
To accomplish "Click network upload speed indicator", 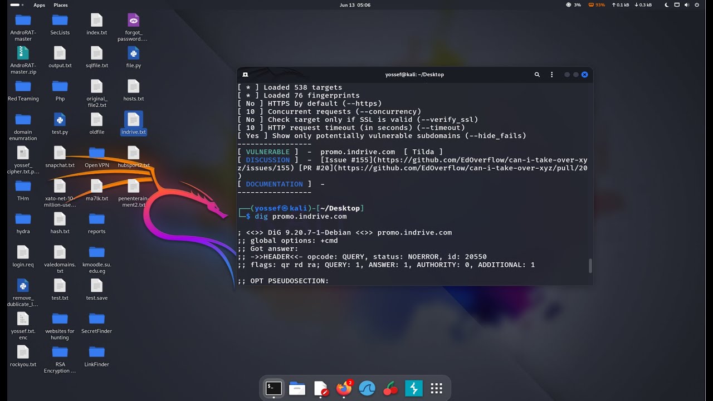I will 620,5.
